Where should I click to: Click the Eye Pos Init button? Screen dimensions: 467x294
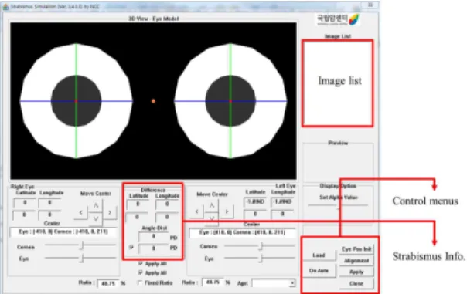pyautogui.click(x=356, y=249)
